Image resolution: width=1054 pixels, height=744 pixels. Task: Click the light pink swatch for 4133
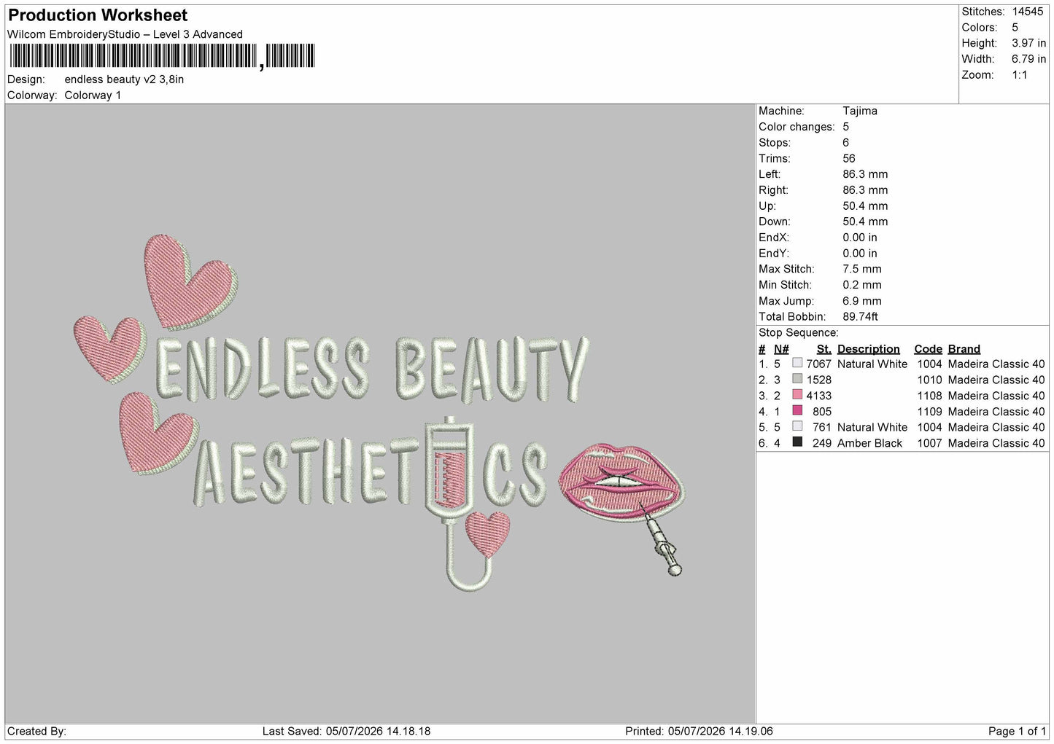[797, 395]
